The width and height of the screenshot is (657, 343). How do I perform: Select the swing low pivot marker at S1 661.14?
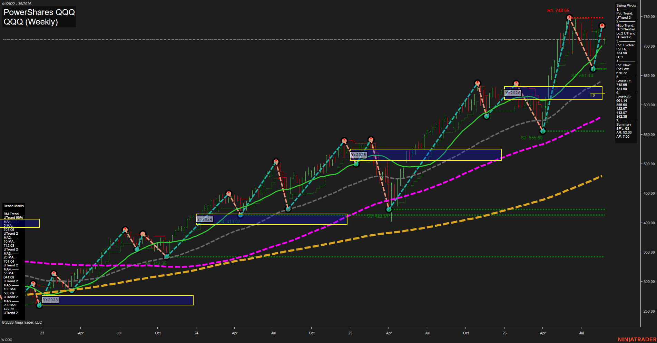pos(593,69)
